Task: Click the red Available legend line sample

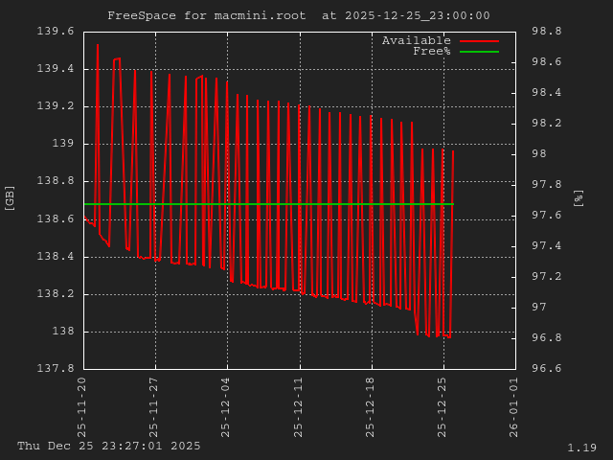Action: pyautogui.click(x=479, y=41)
